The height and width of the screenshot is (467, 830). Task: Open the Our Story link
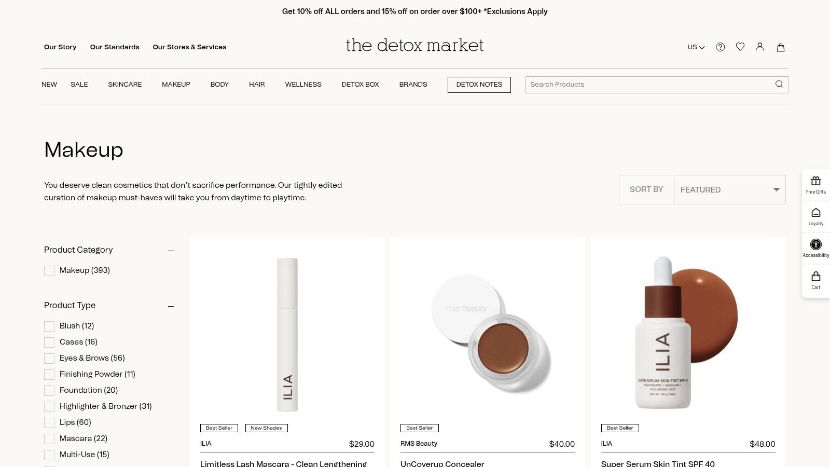tap(60, 47)
